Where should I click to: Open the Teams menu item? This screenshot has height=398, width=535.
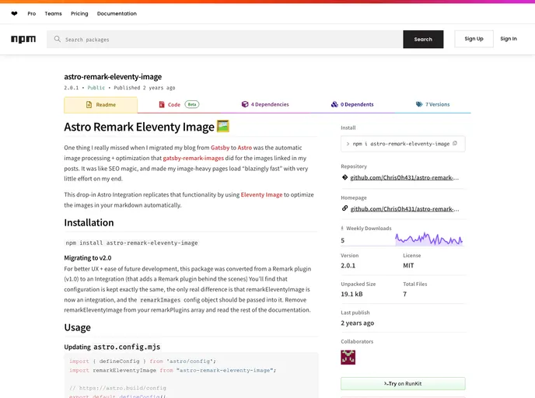pos(53,14)
